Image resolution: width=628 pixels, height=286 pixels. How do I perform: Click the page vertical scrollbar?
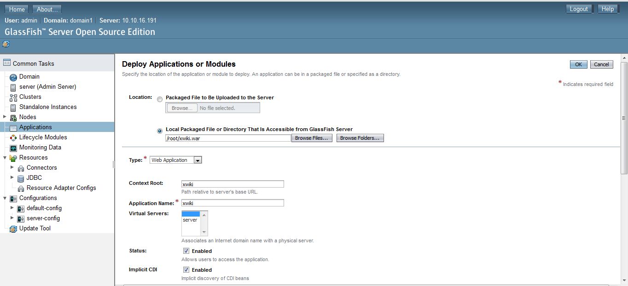tap(624, 118)
